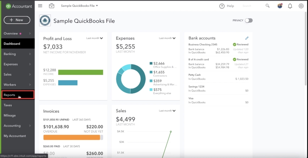Toggle the hamburger navigation menu icon

[40, 6]
